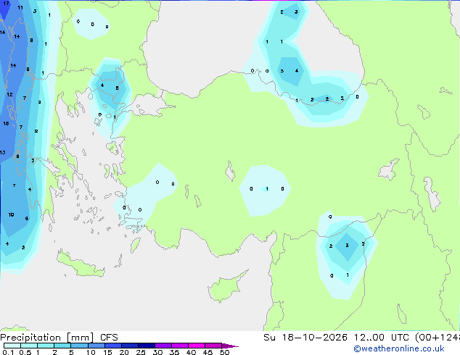Image resolution: width=460 pixels, height=355 pixels.
Task: Click the map value '11' near top-left
Action: click(x=20, y=8)
